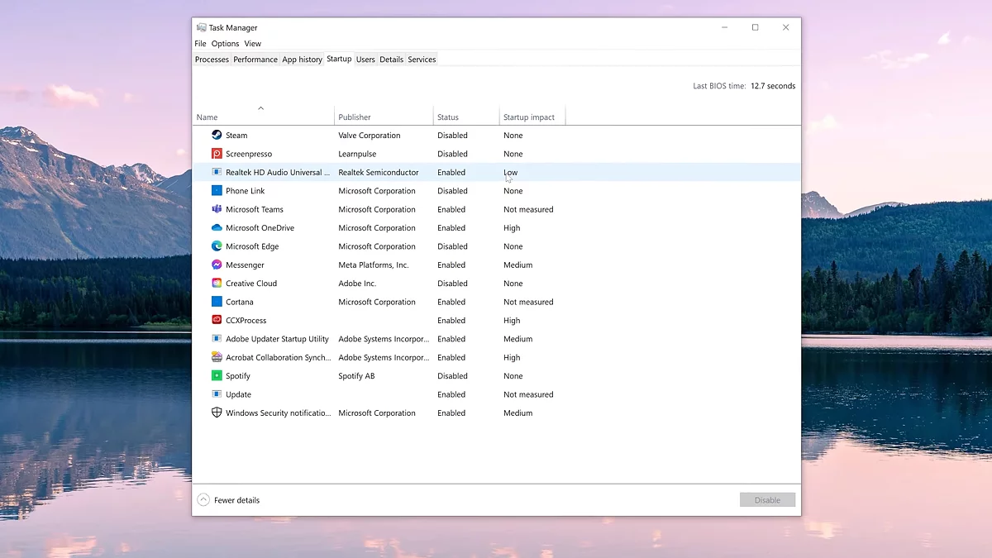Click the Messenger icon
Image resolution: width=992 pixels, height=558 pixels.
point(217,265)
